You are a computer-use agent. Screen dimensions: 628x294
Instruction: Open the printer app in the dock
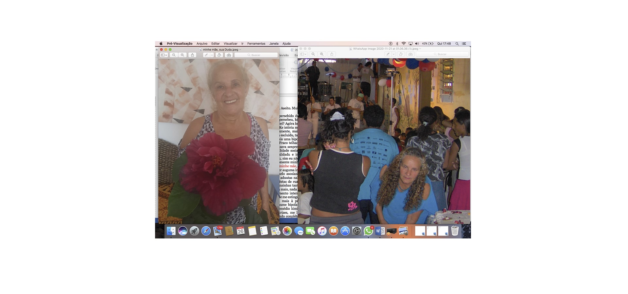pos(392,231)
